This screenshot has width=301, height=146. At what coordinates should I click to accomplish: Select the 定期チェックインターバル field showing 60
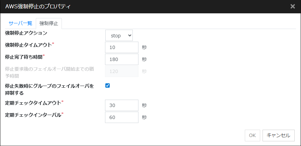tap(121, 117)
